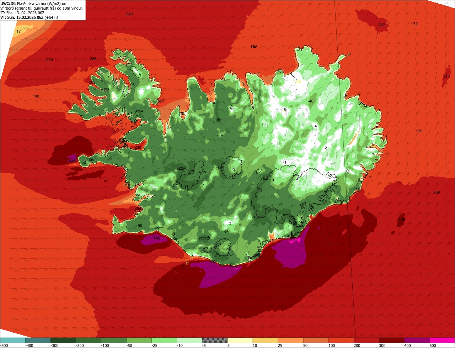This screenshot has height=348, width=455.
Task: Click the value 274 over the ocean
Action: 50,60
